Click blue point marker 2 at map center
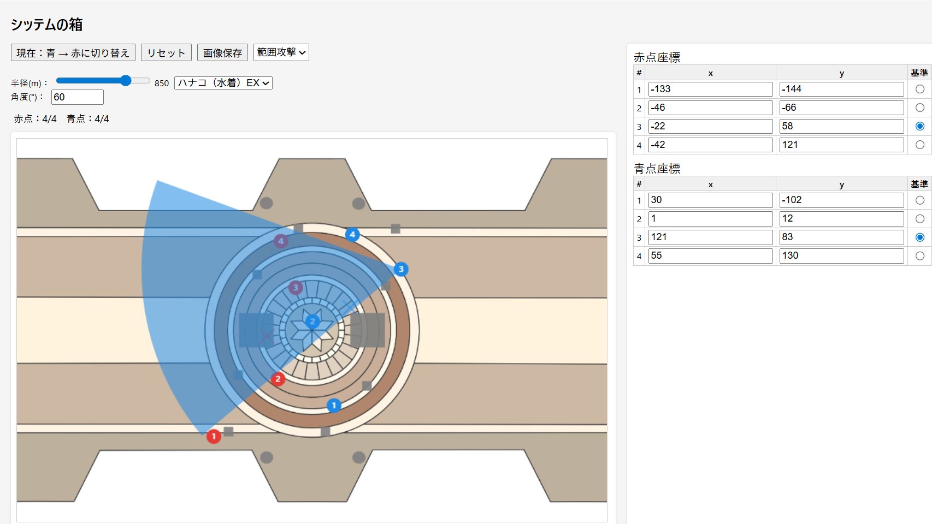Viewport: 932px width, 524px height. point(312,321)
